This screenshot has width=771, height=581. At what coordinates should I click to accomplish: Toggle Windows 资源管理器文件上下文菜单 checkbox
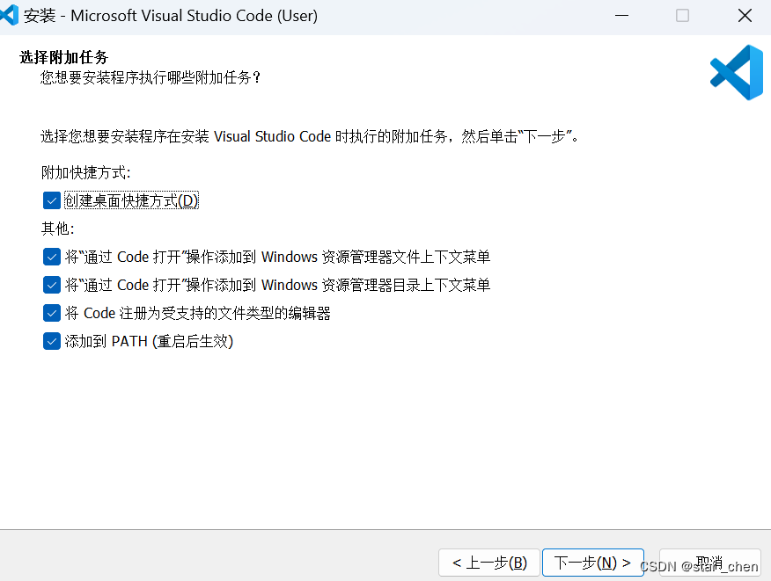pos(52,257)
